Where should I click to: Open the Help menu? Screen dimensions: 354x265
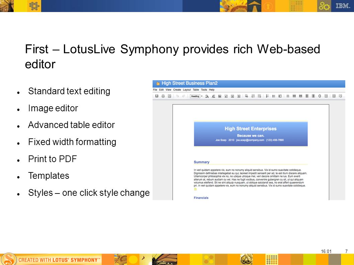pos(211,90)
